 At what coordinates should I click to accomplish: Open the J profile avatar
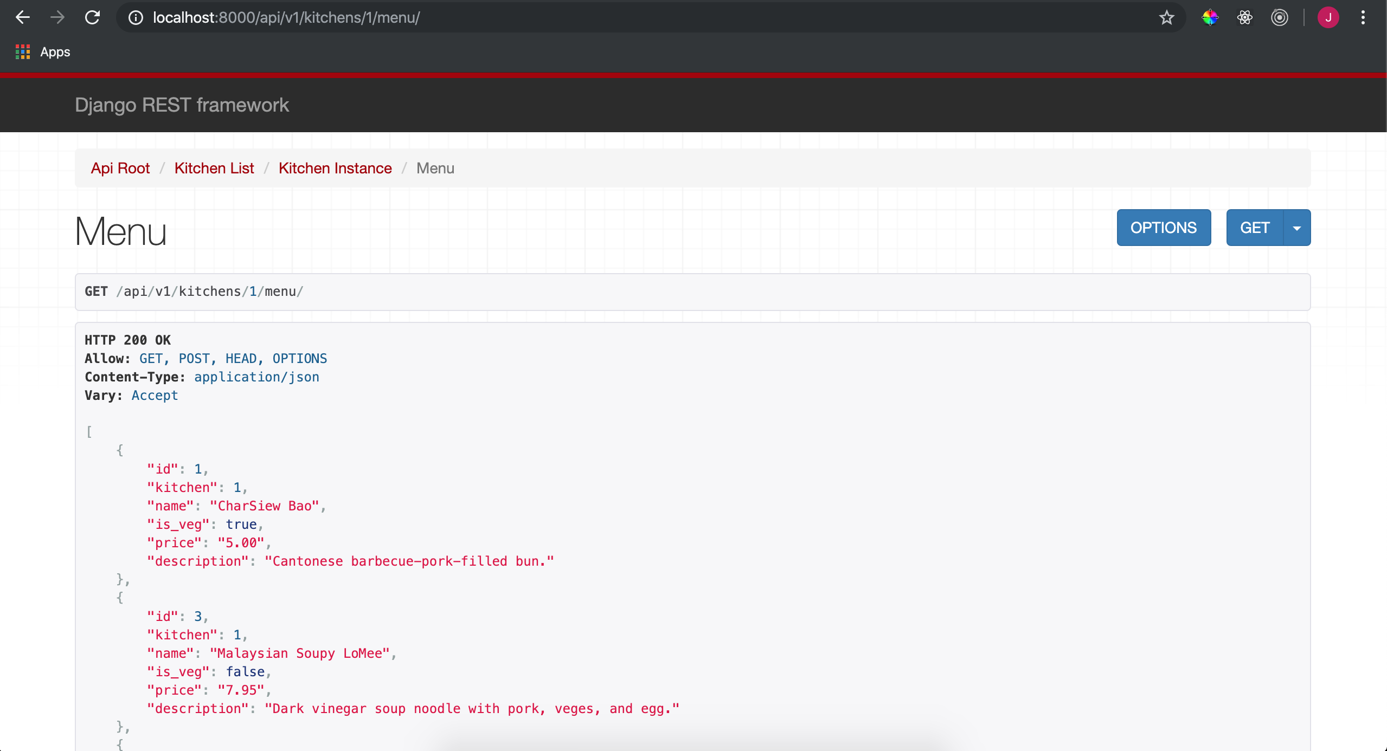1328,18
